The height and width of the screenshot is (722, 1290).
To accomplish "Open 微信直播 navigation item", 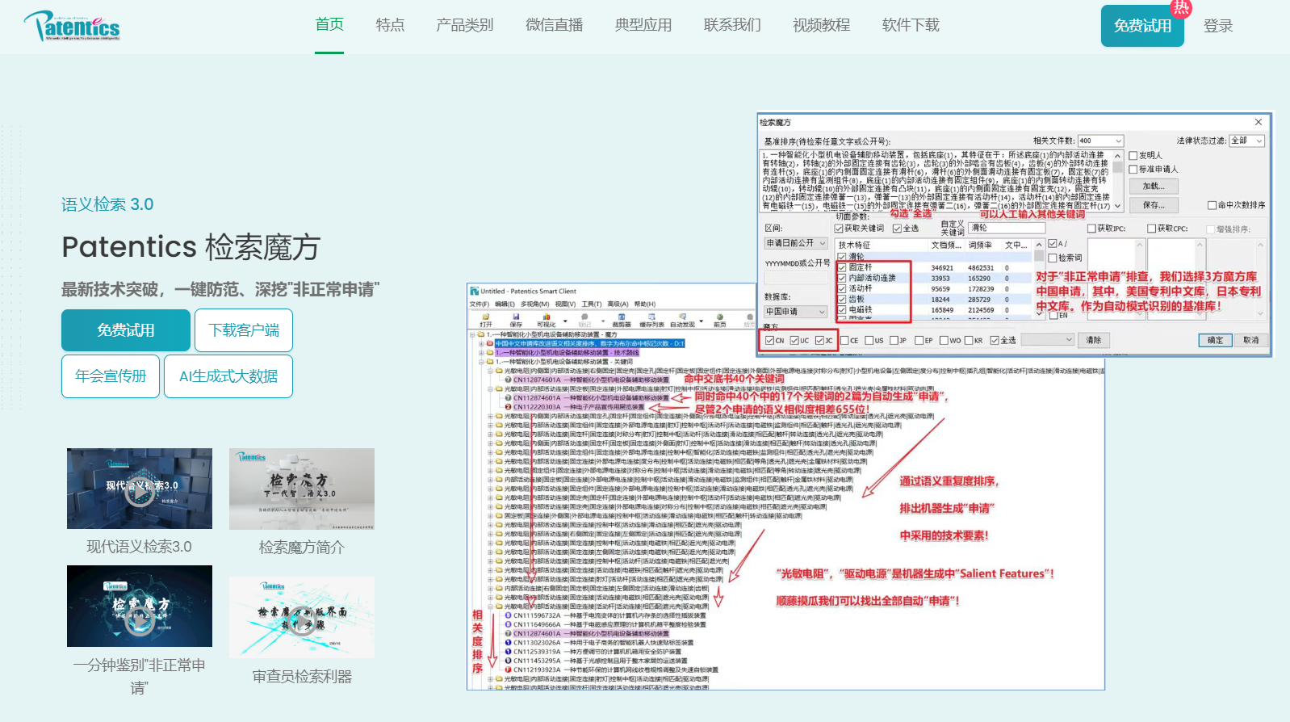I will coord(554,25).
